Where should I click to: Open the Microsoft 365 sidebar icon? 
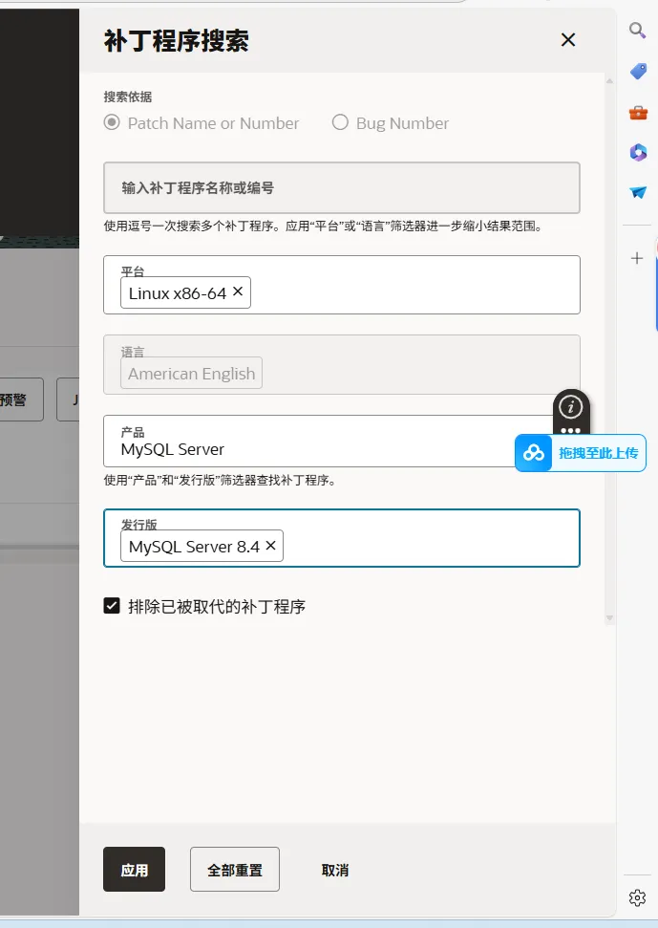click(638, 152)
